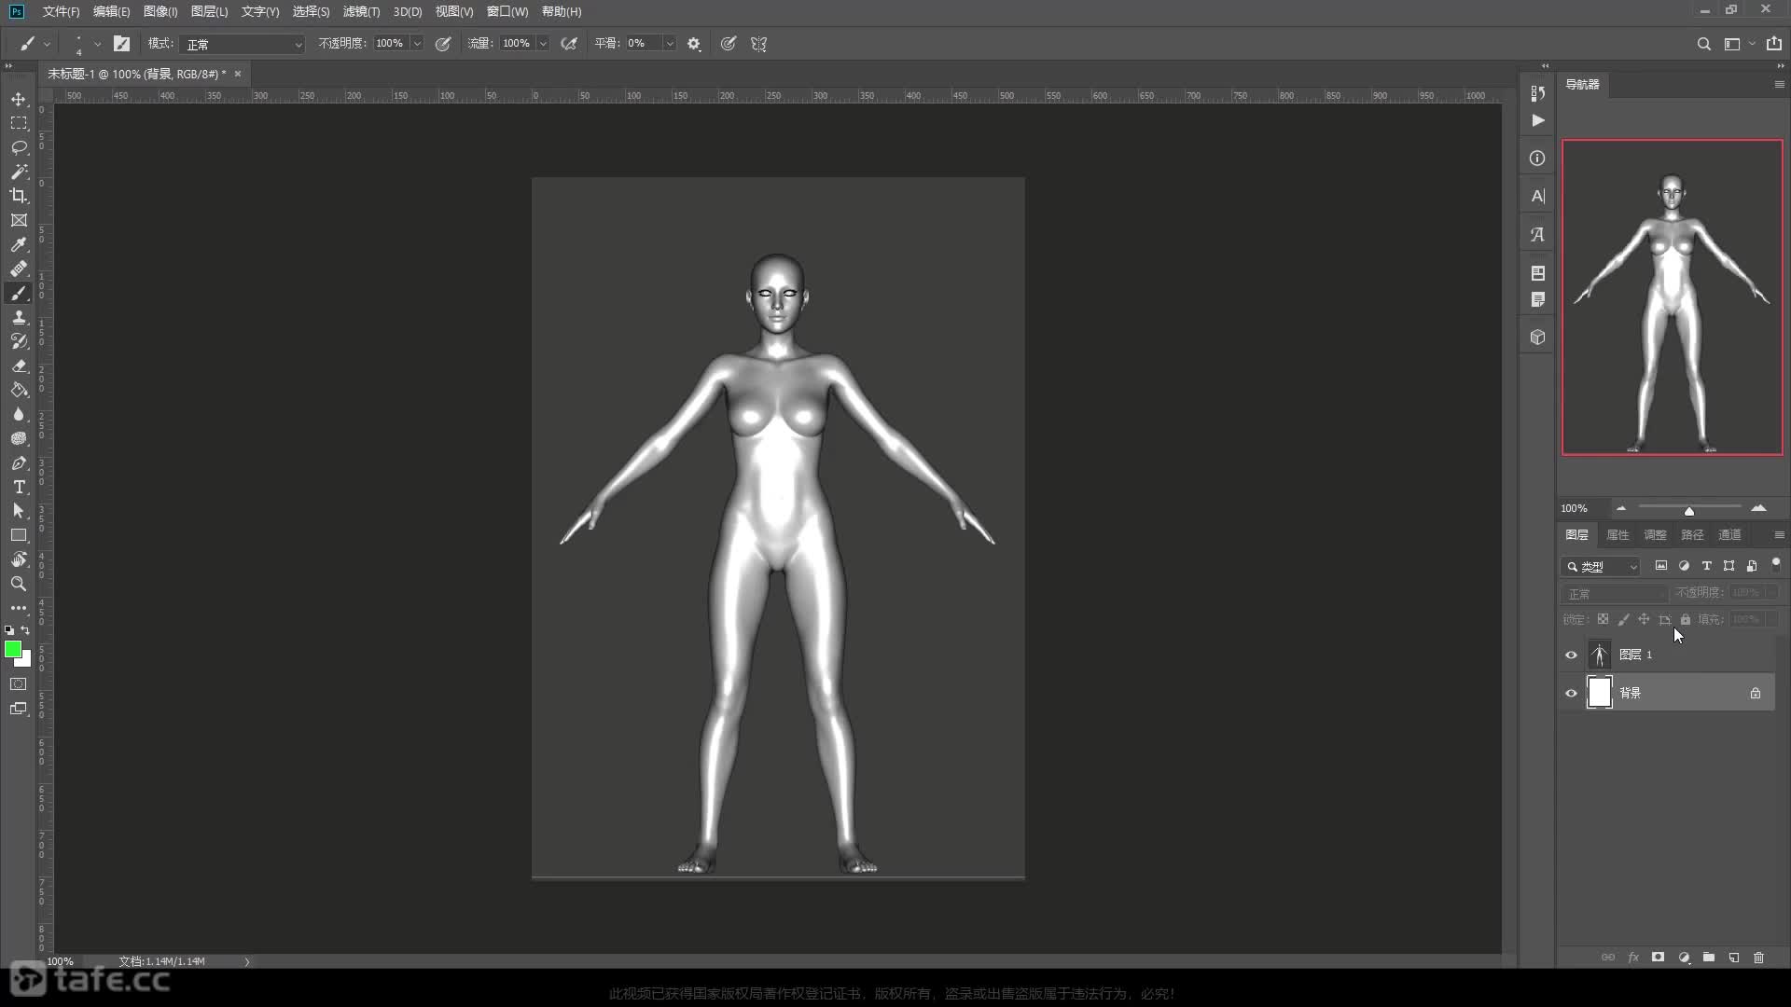Viewport: 1791px width, 1007px height.
Task: Toggle lock transparent pixels
Action: pos(1603,619)
